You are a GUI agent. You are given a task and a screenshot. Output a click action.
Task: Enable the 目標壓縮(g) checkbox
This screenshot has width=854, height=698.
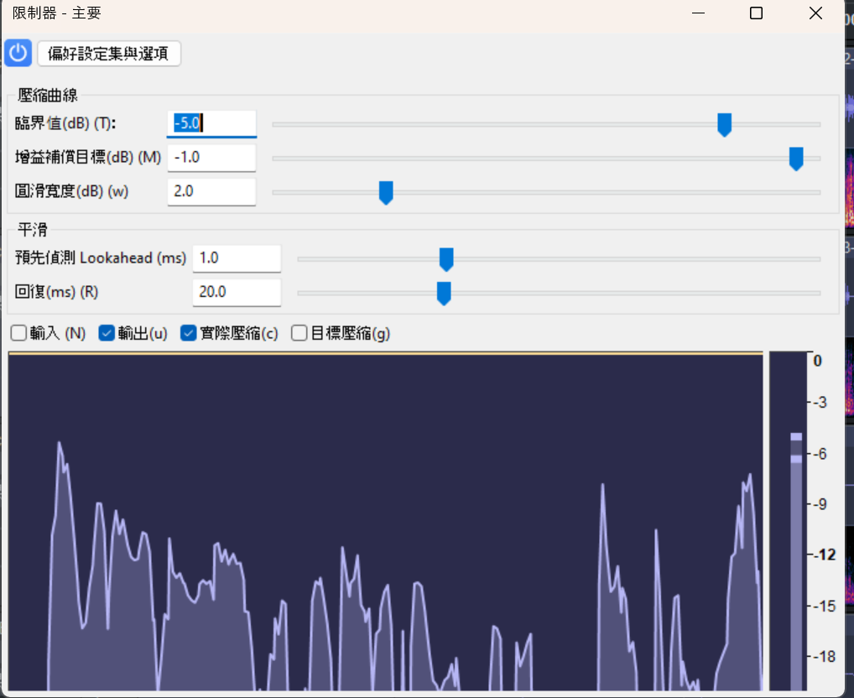(299, 333)
